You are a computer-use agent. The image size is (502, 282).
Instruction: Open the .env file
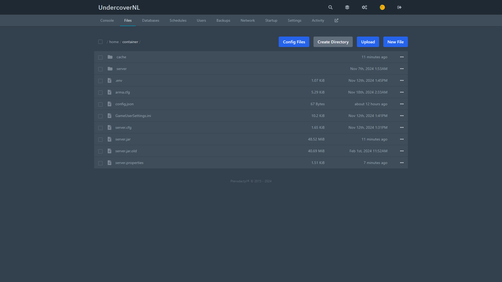(119, 80)
